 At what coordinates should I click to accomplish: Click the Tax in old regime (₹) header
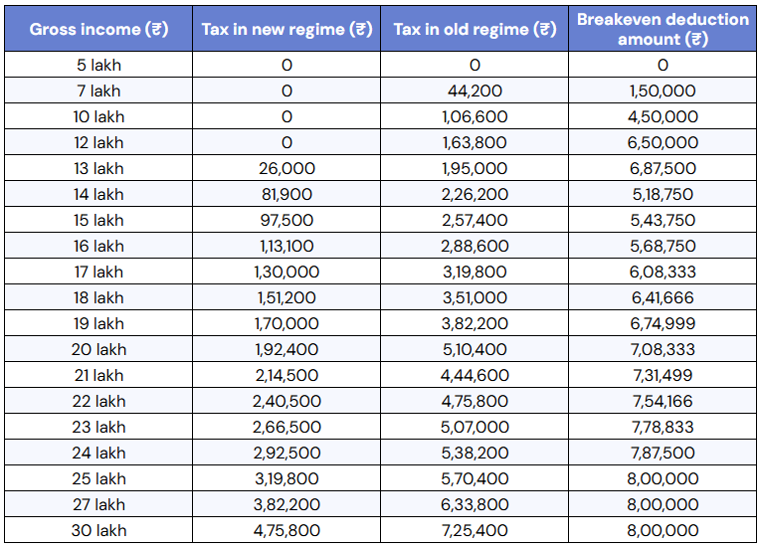pos(474,29)
